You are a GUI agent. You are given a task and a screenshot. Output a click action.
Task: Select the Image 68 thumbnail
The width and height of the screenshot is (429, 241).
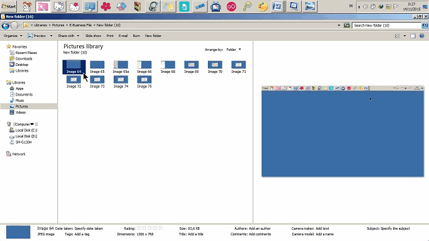pos(168,67)
